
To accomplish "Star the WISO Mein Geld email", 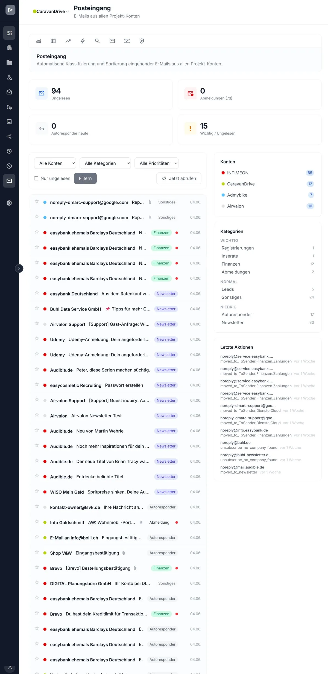I will coord(37,491).
